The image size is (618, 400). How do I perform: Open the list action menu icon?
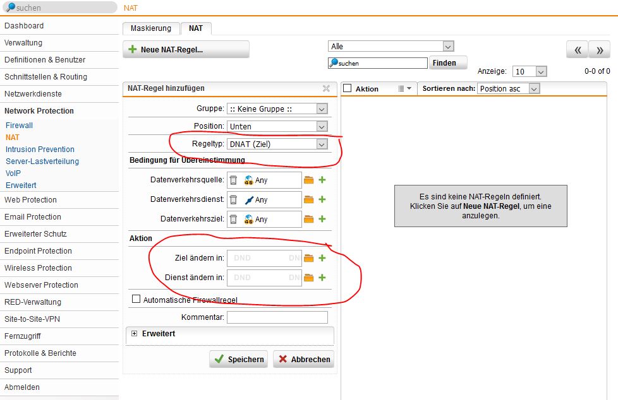click(404, 89)
